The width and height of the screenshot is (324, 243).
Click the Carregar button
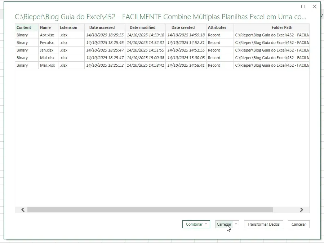pos(224,224)
